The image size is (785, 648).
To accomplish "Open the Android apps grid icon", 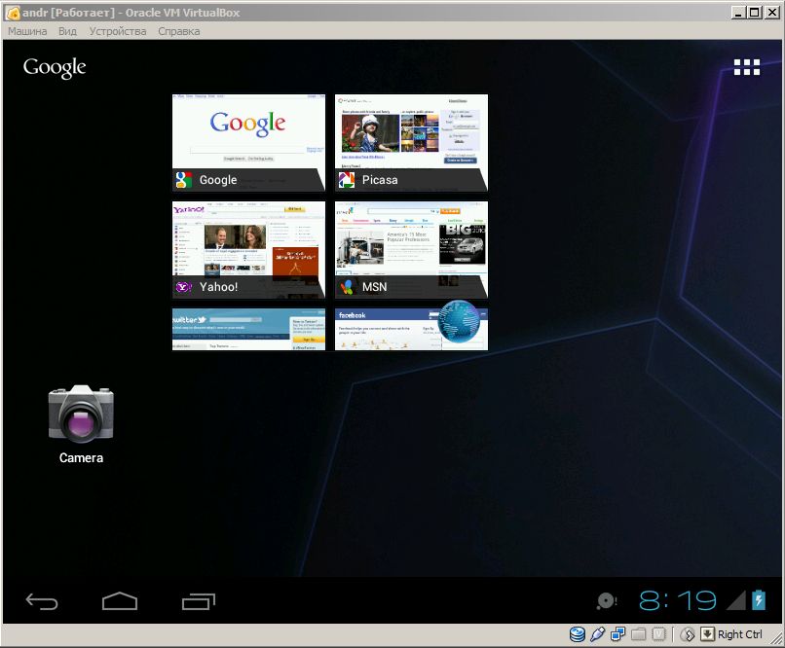I will 746,67.
